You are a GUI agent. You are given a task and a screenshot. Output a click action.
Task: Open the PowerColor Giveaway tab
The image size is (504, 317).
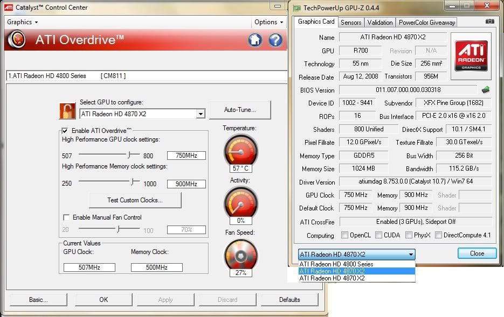426,22
